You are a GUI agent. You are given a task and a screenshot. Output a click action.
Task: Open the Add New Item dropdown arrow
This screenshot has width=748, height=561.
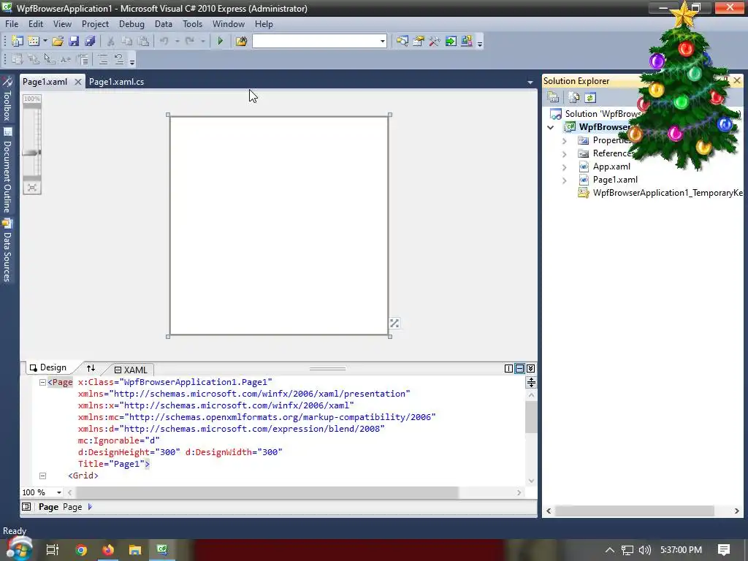click(45, 42)
